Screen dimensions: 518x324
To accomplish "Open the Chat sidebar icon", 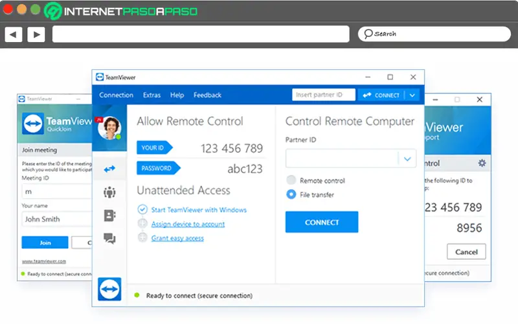I will [x=109, y=238].
